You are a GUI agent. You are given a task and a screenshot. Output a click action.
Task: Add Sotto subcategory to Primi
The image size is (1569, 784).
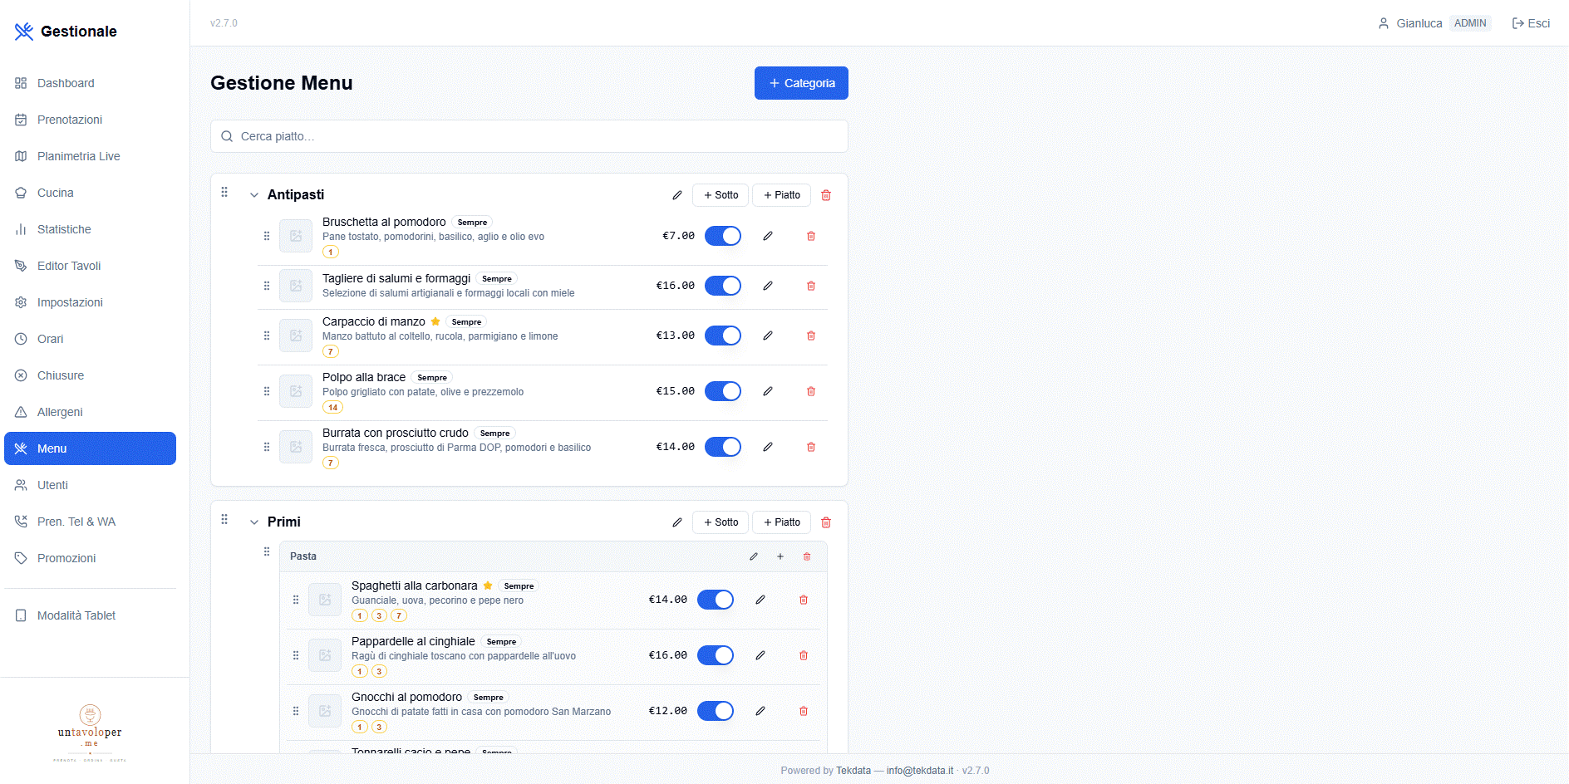(x=721, y=522)
